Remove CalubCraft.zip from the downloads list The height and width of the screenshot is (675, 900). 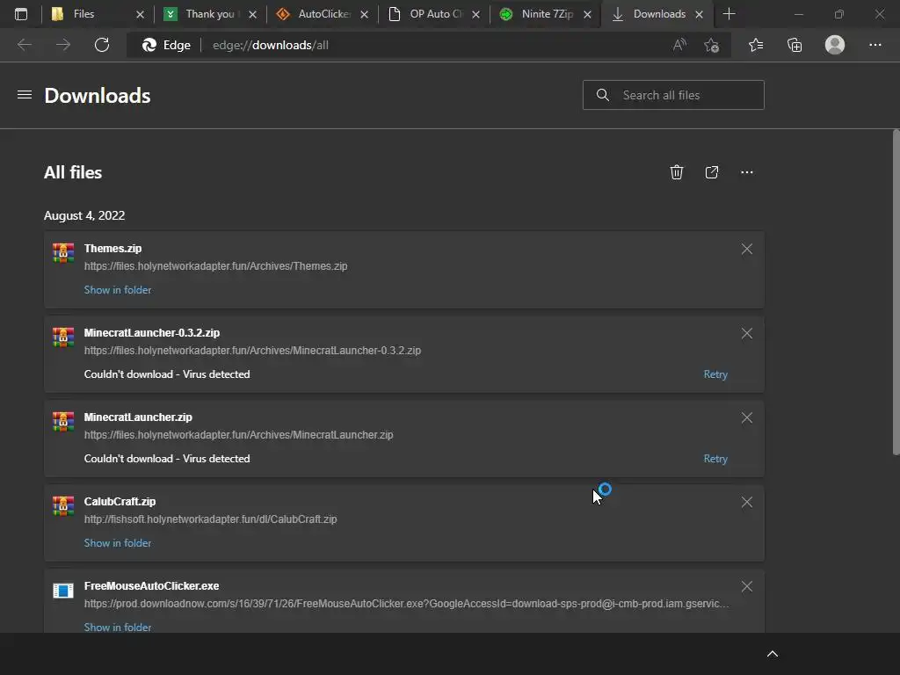coord(747,502)
